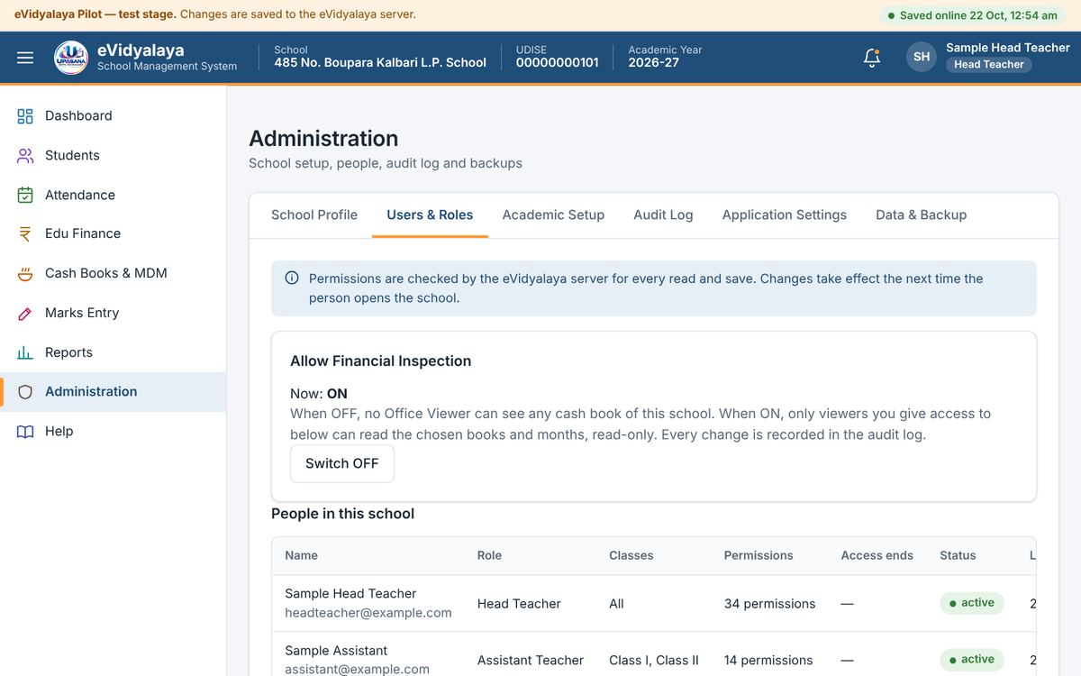Click the Help book icon

tap(25, 432)
